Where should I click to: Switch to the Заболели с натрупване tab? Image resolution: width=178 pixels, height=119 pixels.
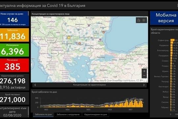point(68,115)
